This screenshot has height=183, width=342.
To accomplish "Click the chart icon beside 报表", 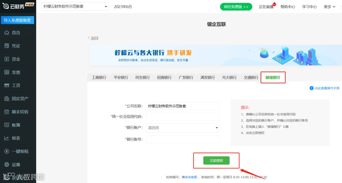I will click(x=7, y=138).
